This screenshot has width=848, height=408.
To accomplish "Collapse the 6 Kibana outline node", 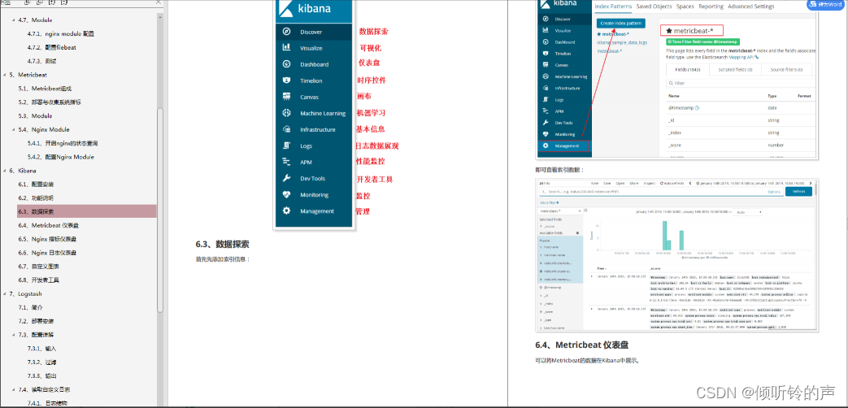I will coord(4,171).
